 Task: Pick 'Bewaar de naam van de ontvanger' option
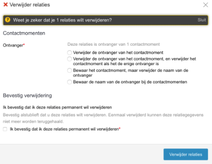click(69, 82)
